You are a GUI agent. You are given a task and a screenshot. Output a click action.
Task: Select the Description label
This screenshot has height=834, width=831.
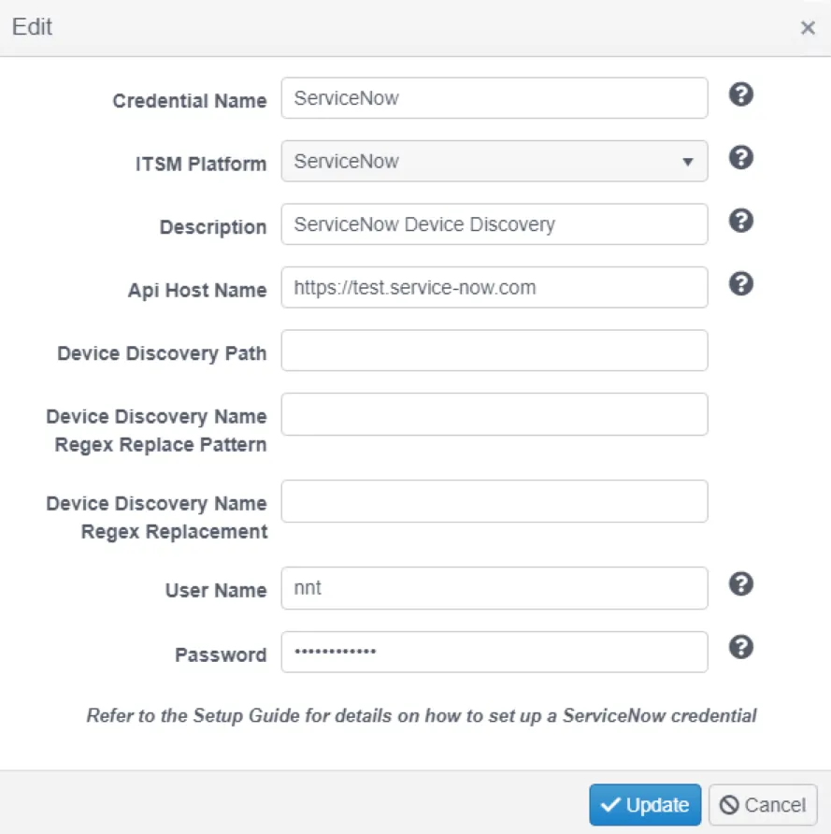point(213,227)
